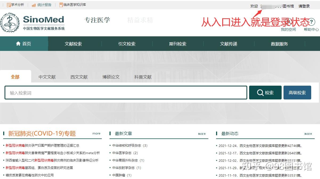Screen dimensions: 320x179
Task: Open the 学术分析 tool from the top bar
Action: pyautogui.click(x=15, y=5)
